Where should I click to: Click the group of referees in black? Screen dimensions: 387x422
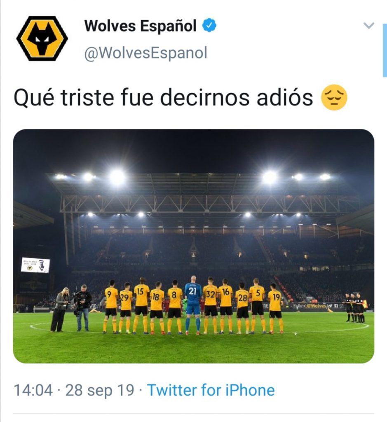click(355, 307)
